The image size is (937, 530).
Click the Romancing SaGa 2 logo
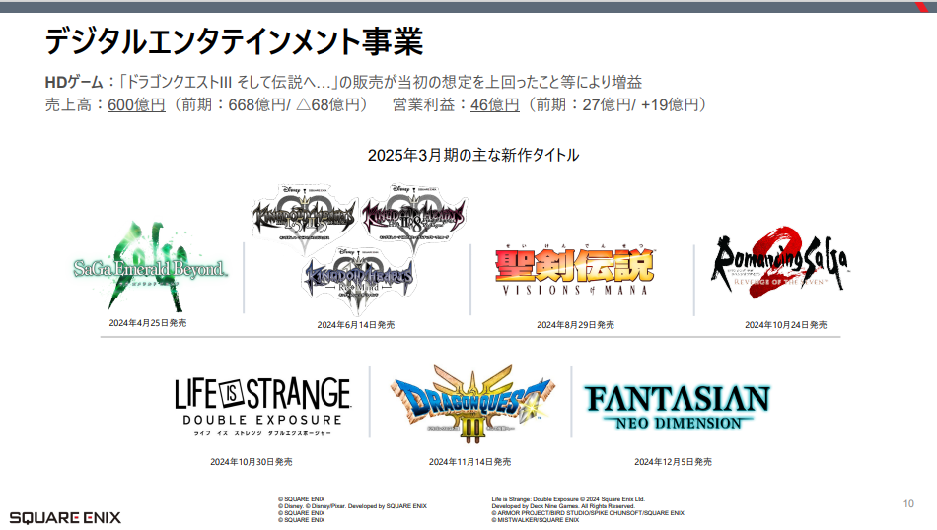tap(778, 263)
